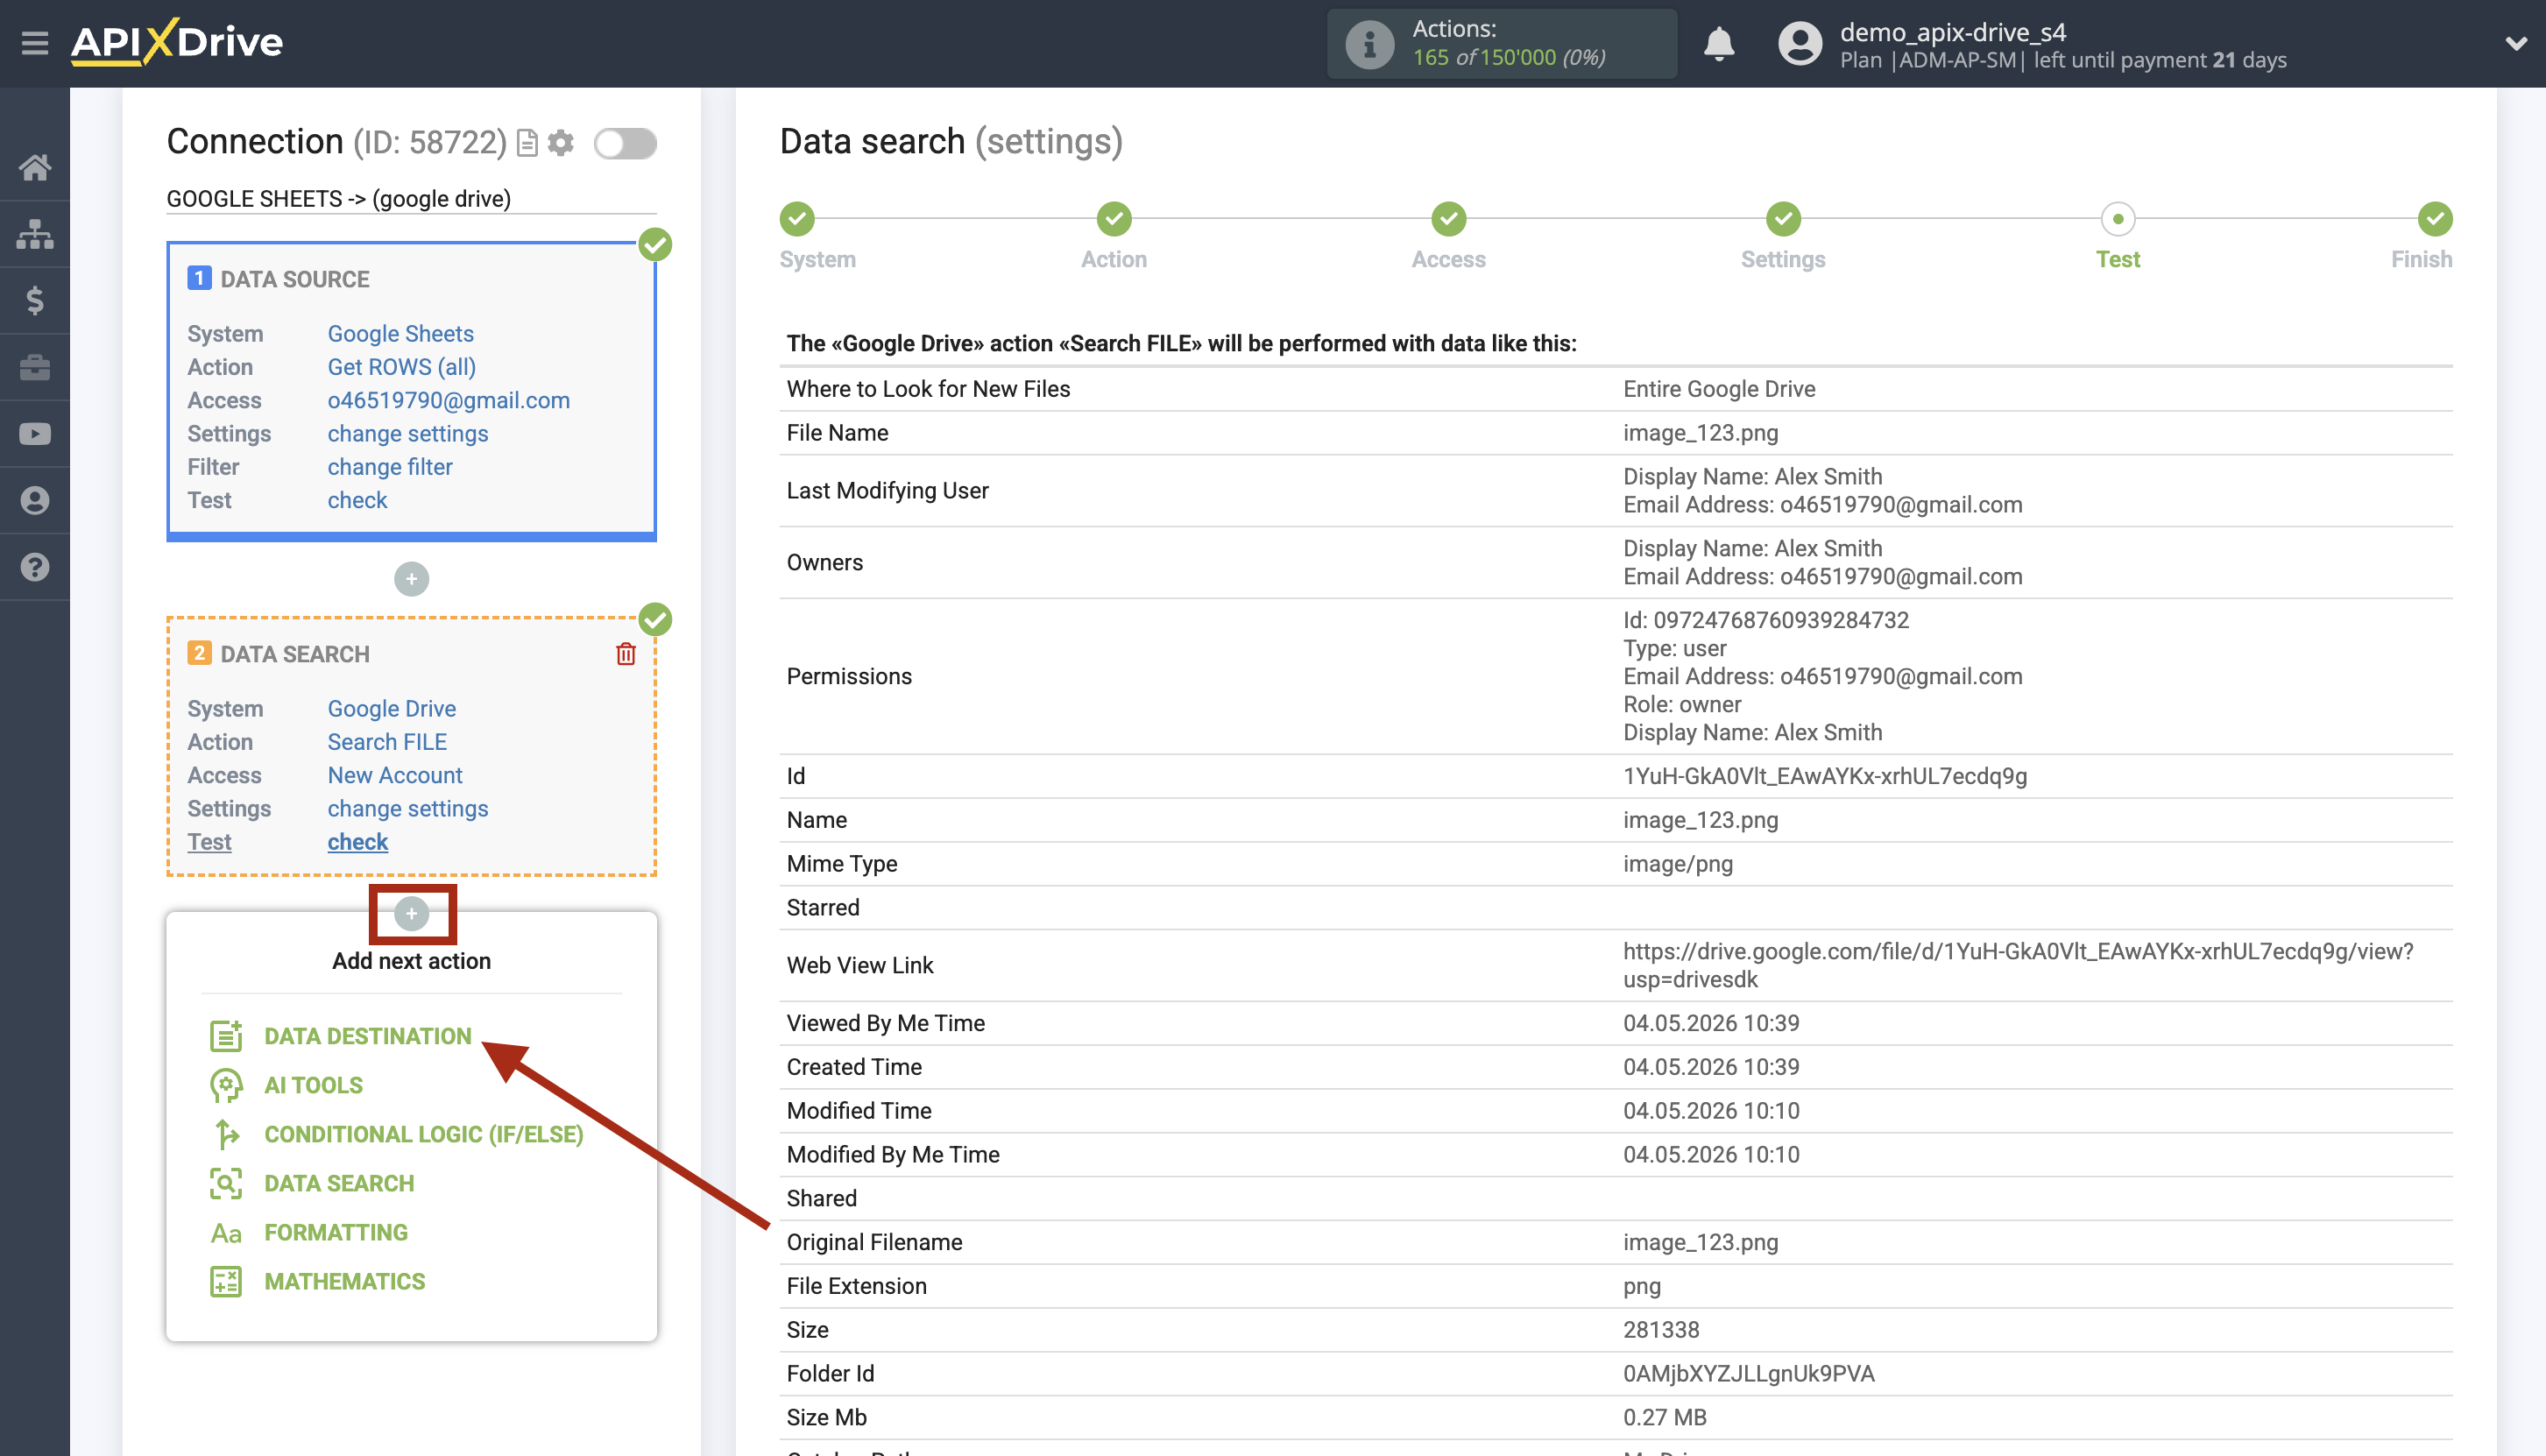Click the user avatar icon
This screenshot has height=1456, width=2546.
(x=1800, y=44)
